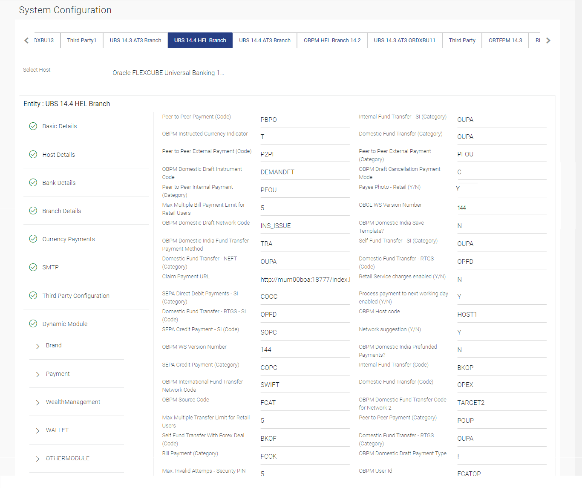
Task: Select the UBS 14.4 HEL Branch tab
Action: tap(200, 40)
